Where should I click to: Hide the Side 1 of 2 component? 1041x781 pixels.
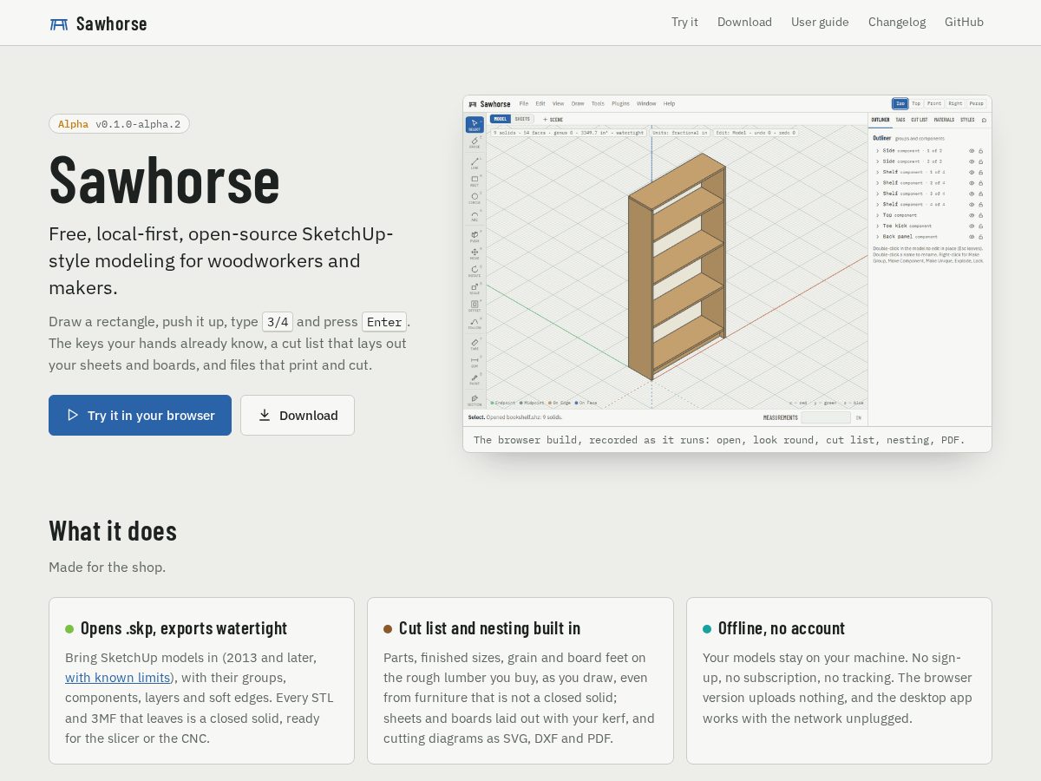pyautogui.click(x=972, y=151)
